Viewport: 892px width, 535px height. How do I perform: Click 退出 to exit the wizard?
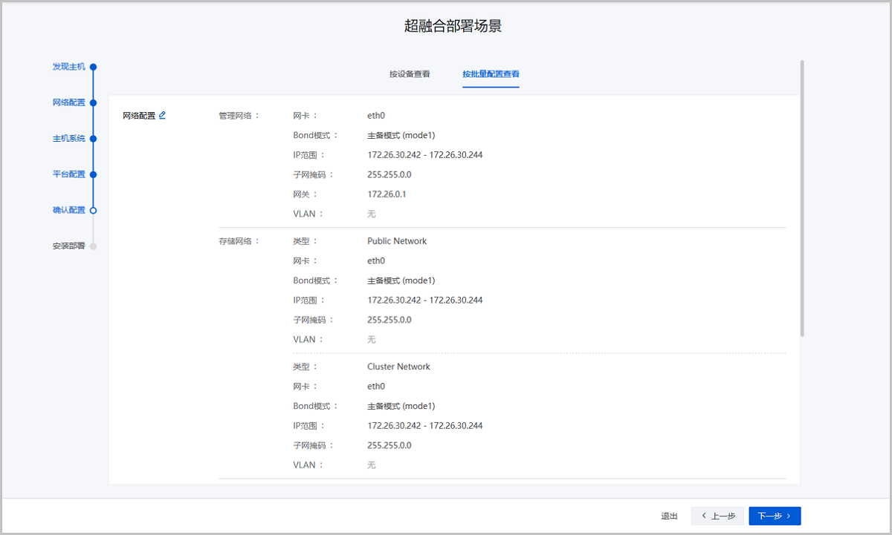(x=669, y=516)
